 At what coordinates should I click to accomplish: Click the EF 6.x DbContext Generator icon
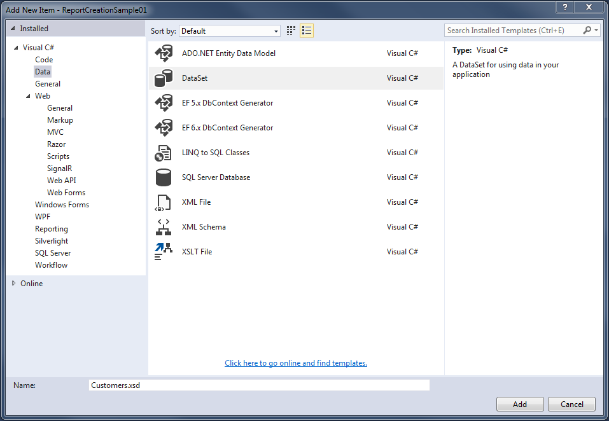[x=164, y=128]
